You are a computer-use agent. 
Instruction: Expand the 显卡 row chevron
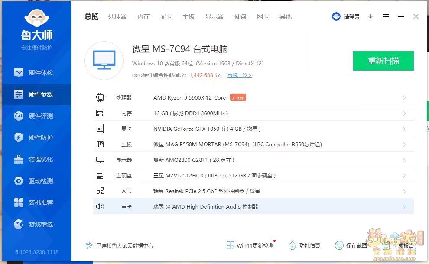(404, 129)
